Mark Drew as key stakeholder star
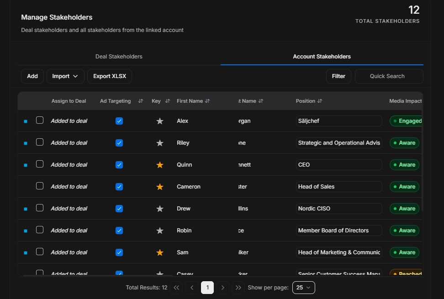Image resolution: width=444 pixels, height=299 pixels. point(160,209)
